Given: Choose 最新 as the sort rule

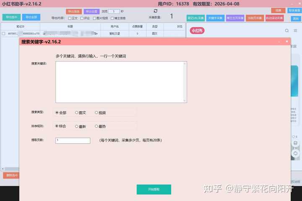Looking at the screenshot, I should coord(77,126).
